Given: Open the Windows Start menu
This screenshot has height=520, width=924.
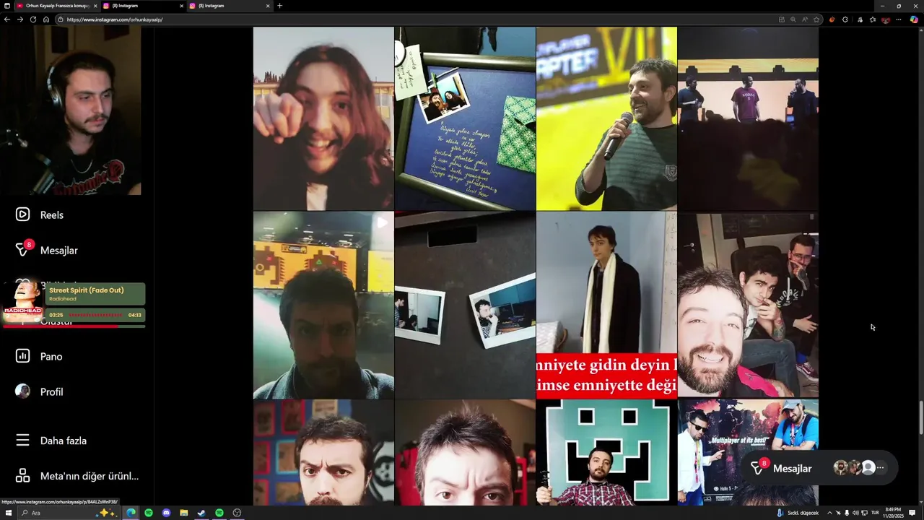Looking at the screenshot, I should (7, 513).
